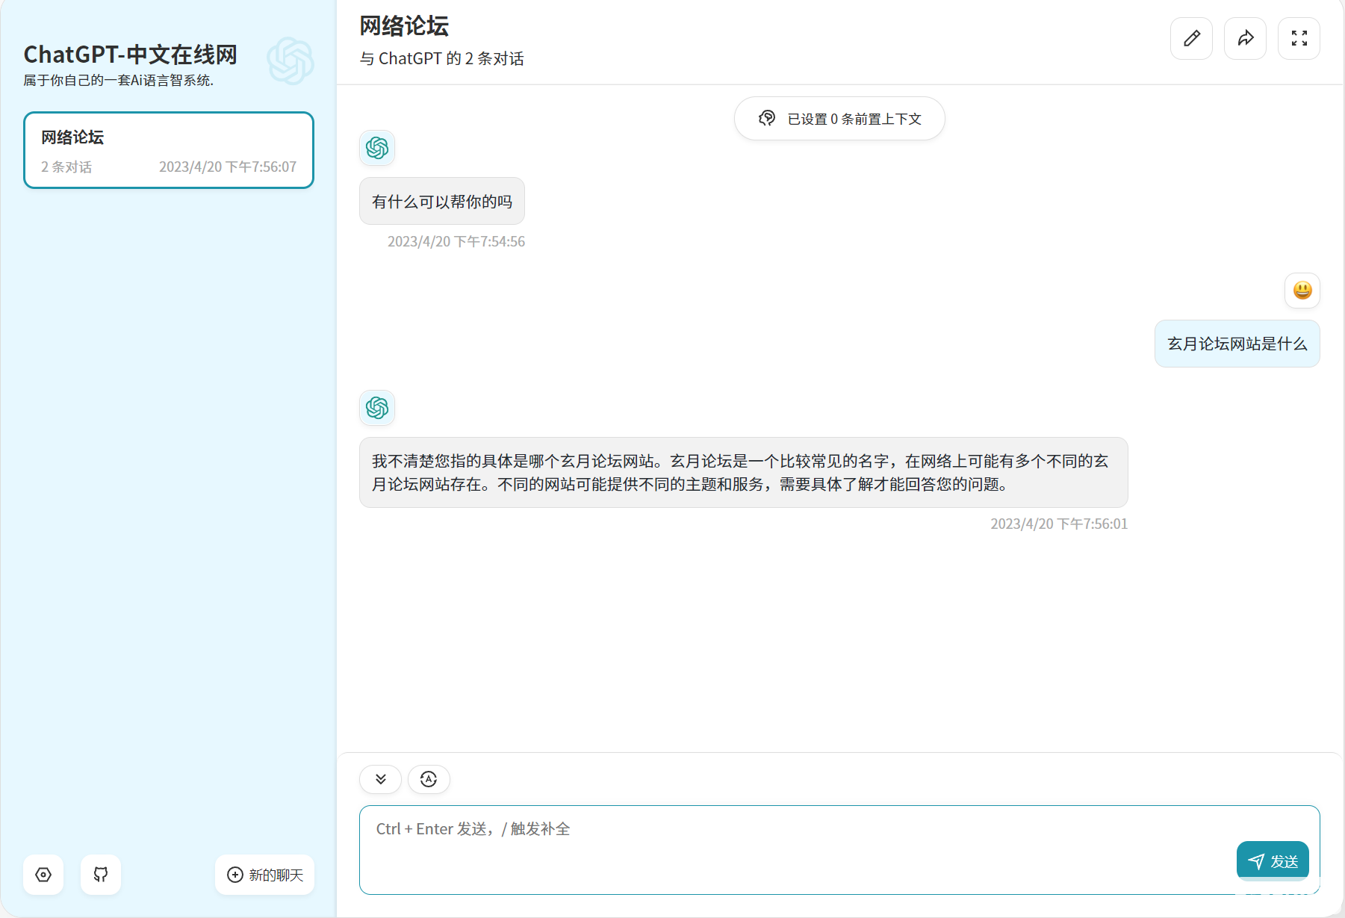Click the ChatGPT-中文在线网 sidebar title
Viewport: 1345px width, 918px height.
pos(131,55)
